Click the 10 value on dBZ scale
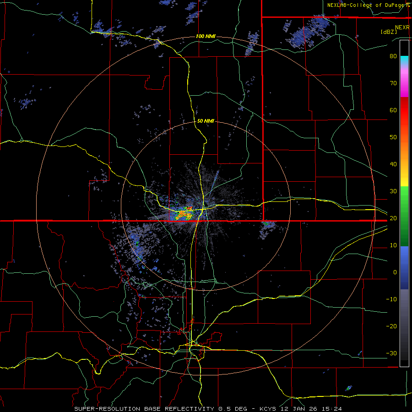The width and height of the screenshot is (412, 412). [393, 245]
